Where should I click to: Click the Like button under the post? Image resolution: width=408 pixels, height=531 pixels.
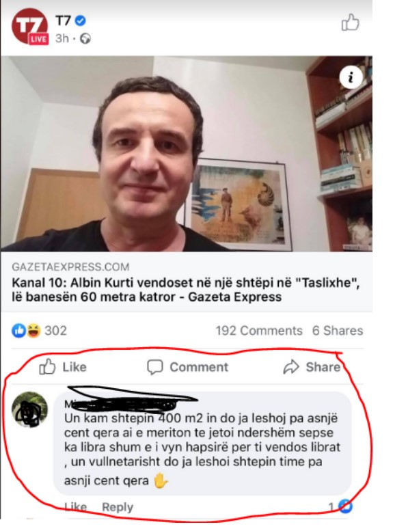point(63,367)
